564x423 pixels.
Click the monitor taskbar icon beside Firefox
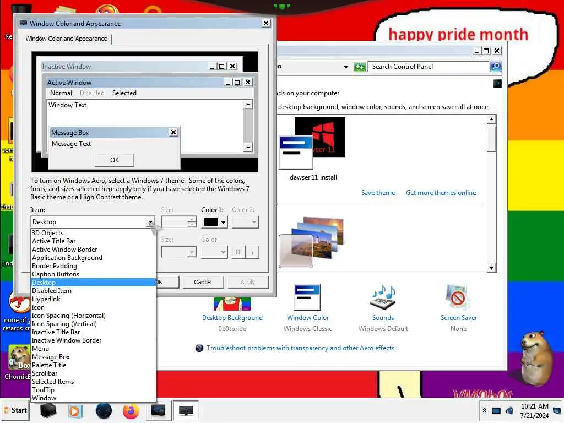(x=158, y=411)
